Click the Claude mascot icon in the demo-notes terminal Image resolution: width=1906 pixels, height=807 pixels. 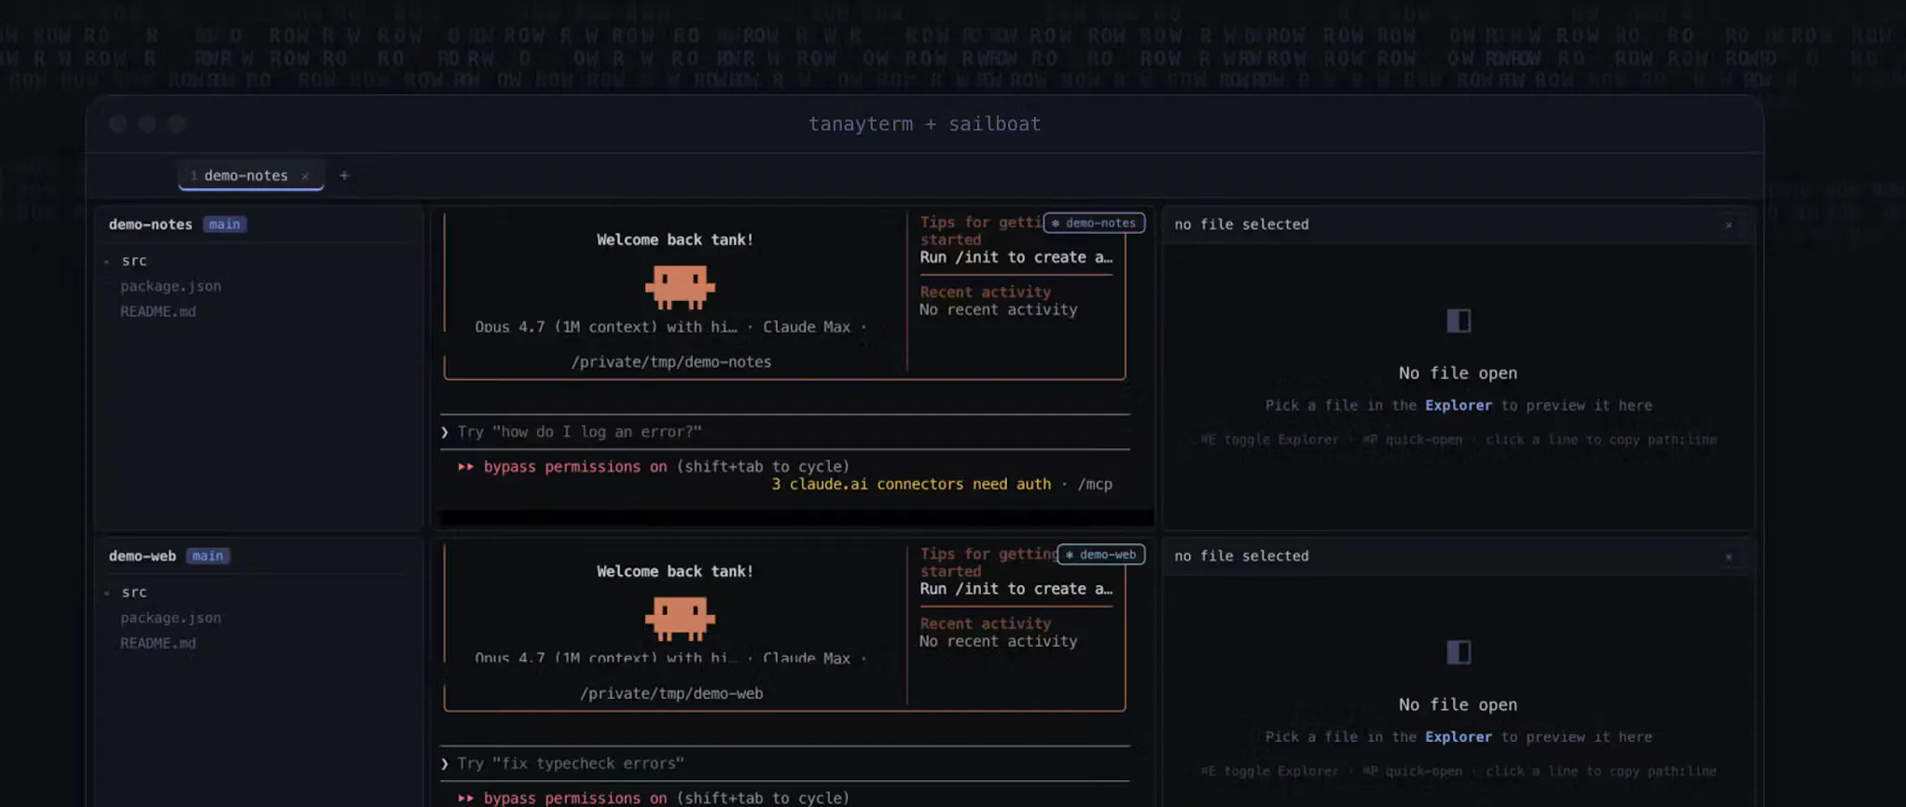click(680, 287)
